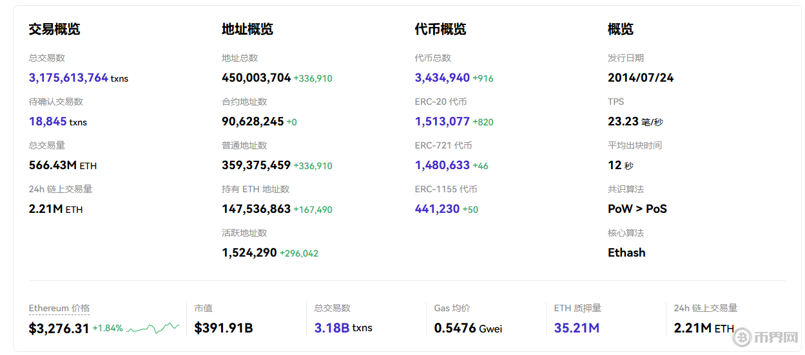Viewport: 805px width, 355px height.
Task: Open pending transactions 18,845 link
Action: (x=48, y=122)
